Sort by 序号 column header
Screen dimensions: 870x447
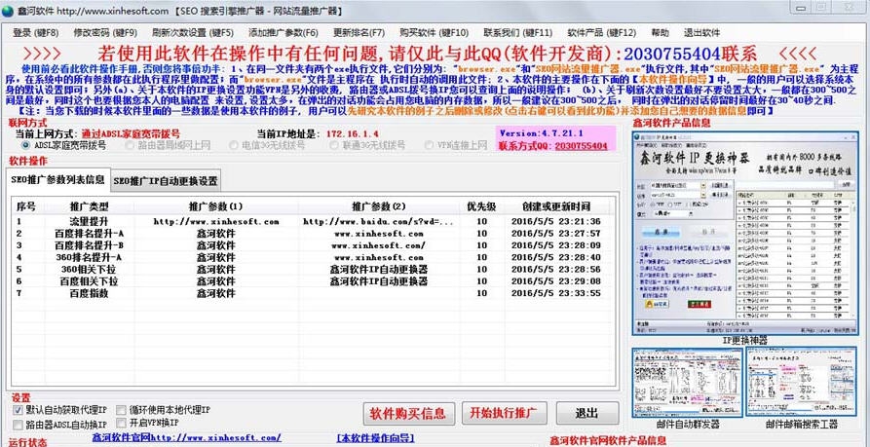(26, 206)
